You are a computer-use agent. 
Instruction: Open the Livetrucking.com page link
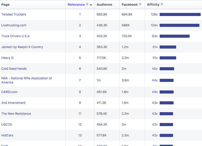pyautogui.click(x=14, y=25)
